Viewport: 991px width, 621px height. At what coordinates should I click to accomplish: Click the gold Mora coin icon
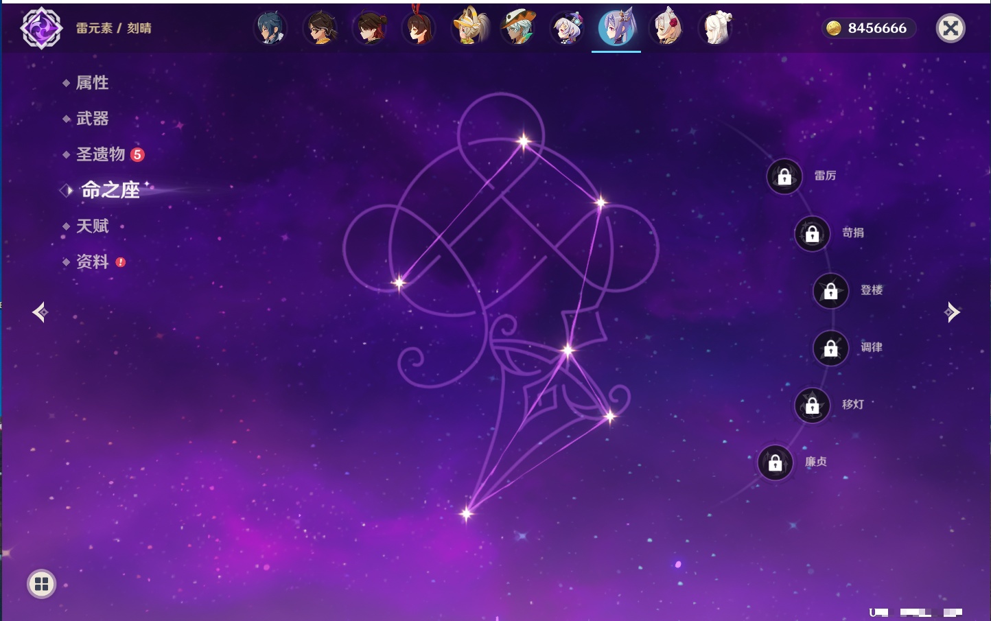(x=834, y=28)
